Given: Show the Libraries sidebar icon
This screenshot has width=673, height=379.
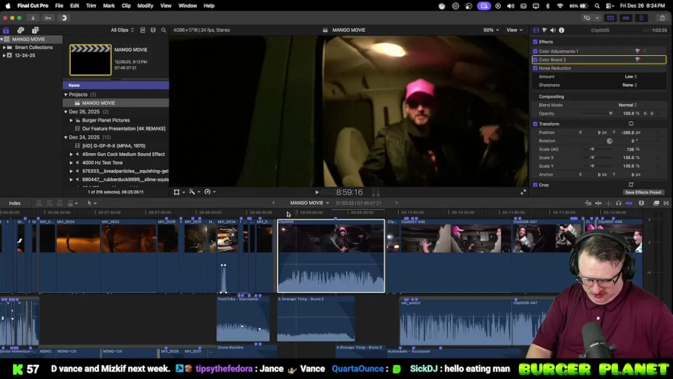Looking at the screenshot, I should pyautogui.click(x=6, y=30).
